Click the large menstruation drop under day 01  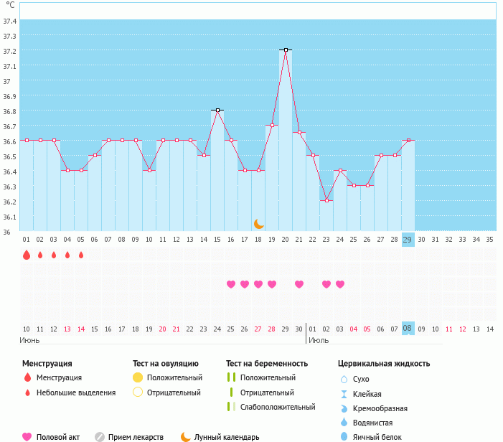pyautogui.click(x=27, y=255)
